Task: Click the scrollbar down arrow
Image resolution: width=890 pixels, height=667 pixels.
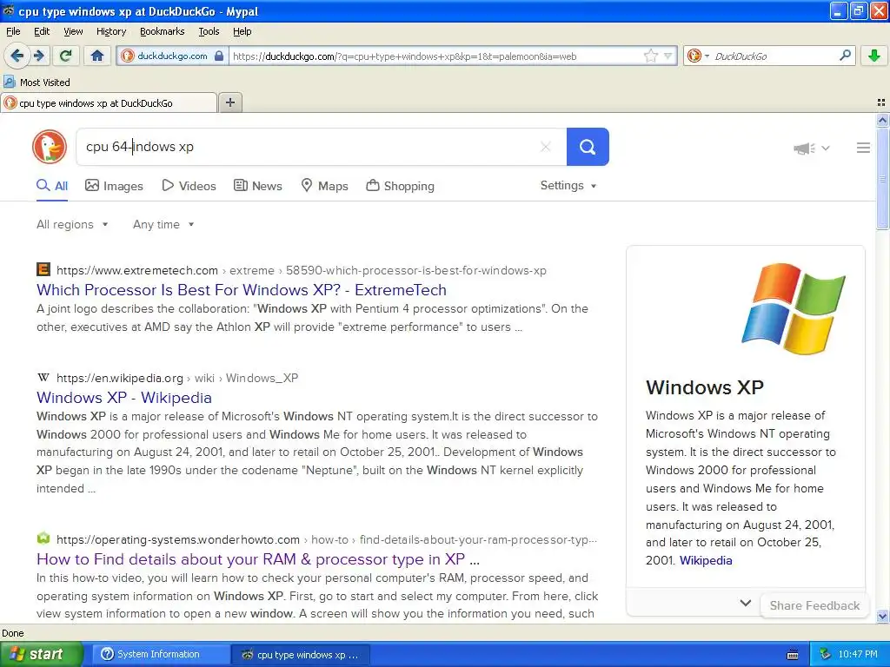Action: (x=882, y=617)
